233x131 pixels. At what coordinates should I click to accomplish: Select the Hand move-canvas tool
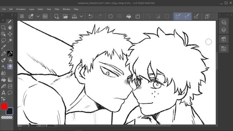tap(10, 27)
